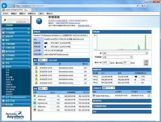Open the 源 source dropdown
Viewport: 161px width, 122px height.
click(x=125, y=53)
